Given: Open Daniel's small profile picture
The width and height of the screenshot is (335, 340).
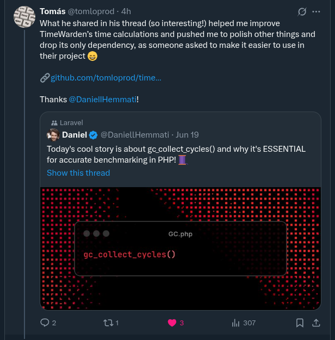Looking at the screenshot, I should [53, 135].
